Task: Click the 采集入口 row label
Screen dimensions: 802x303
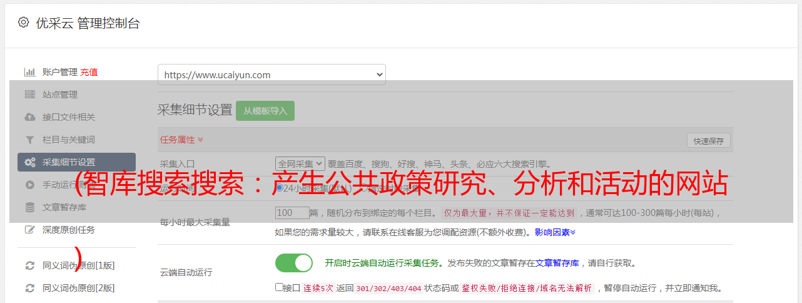Action: pos(178,163)
